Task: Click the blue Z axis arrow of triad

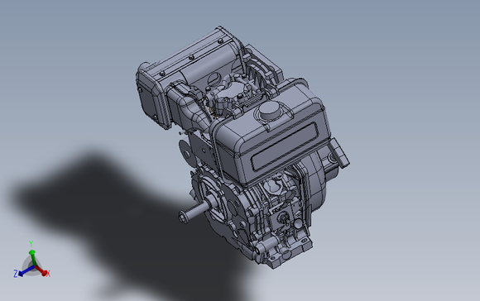Action: tap(26, 270)
